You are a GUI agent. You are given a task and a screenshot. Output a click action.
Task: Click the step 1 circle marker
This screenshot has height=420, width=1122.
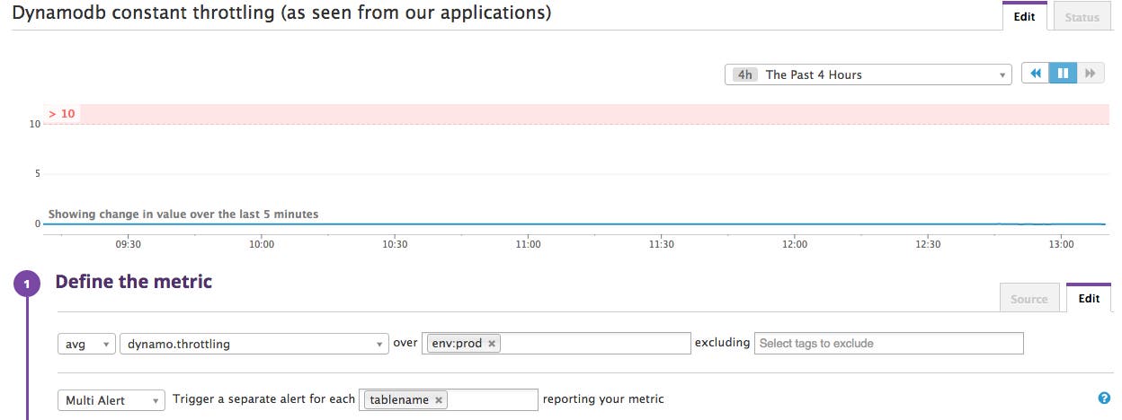tap(28, 284)
